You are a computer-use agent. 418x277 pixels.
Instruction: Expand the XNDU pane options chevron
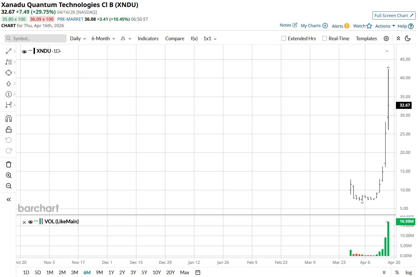(x=387, y=51)
